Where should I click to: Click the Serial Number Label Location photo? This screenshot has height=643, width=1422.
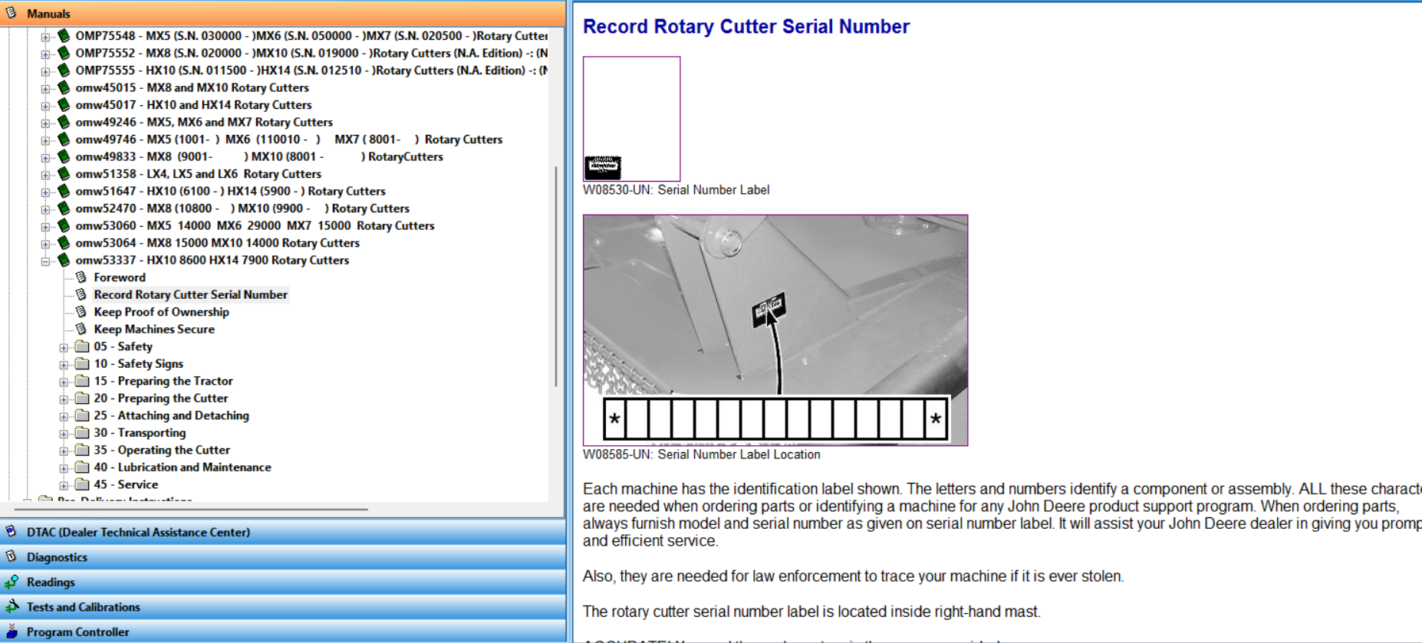pyautogui.click(x=775, y=330)
